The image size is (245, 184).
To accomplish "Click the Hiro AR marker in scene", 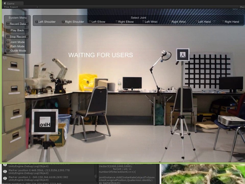I will [x=45, y=122].
